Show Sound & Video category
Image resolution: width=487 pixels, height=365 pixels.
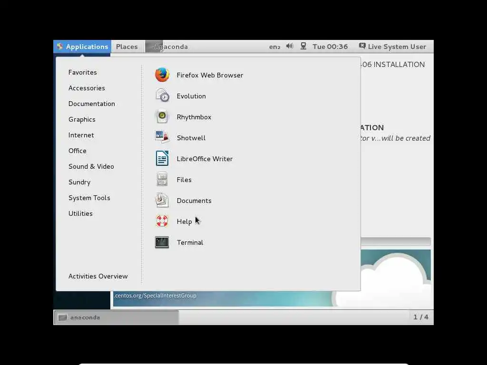pyautogui.click(x=91, y=166)
